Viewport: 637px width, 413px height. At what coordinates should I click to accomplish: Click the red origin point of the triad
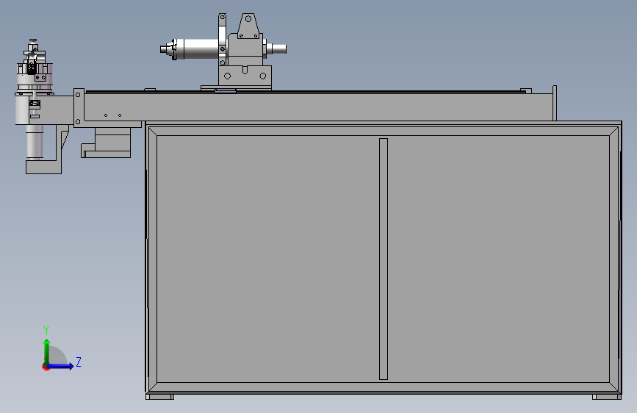46,367
